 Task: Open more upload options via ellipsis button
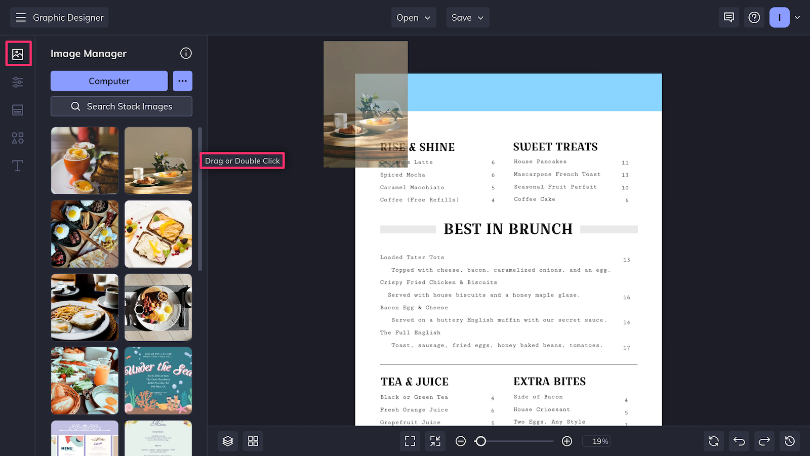tap(182, 81)
